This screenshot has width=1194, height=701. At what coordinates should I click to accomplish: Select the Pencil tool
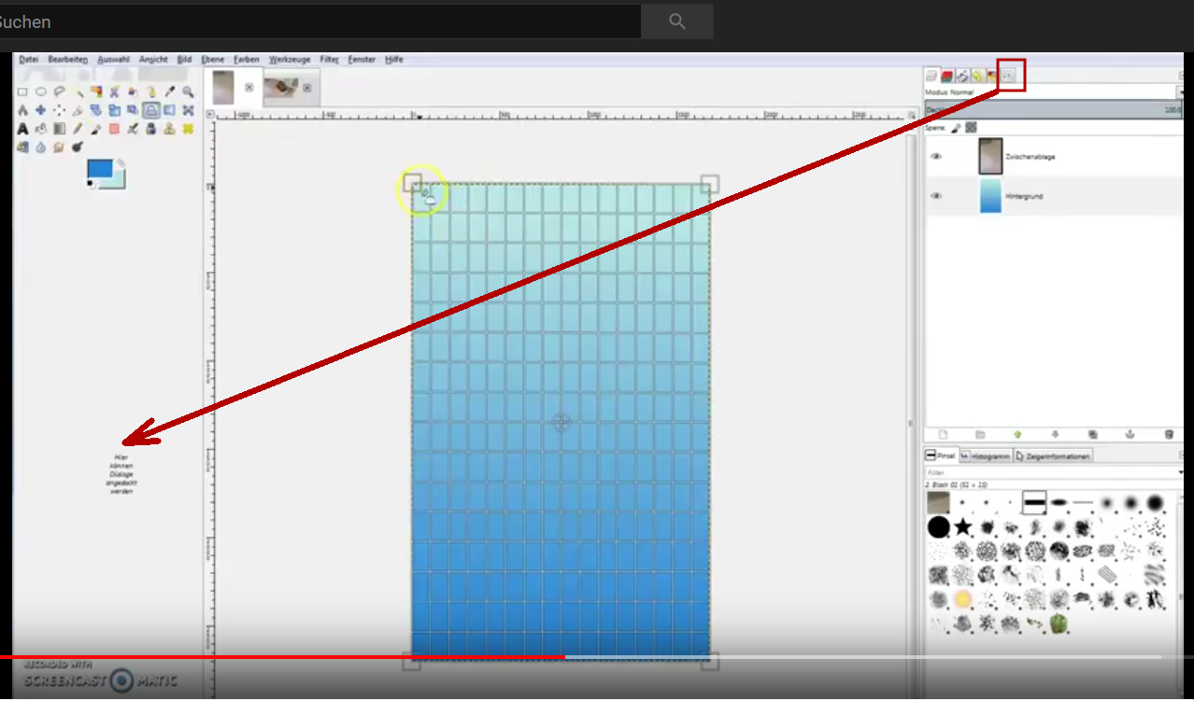coord(78,129)
